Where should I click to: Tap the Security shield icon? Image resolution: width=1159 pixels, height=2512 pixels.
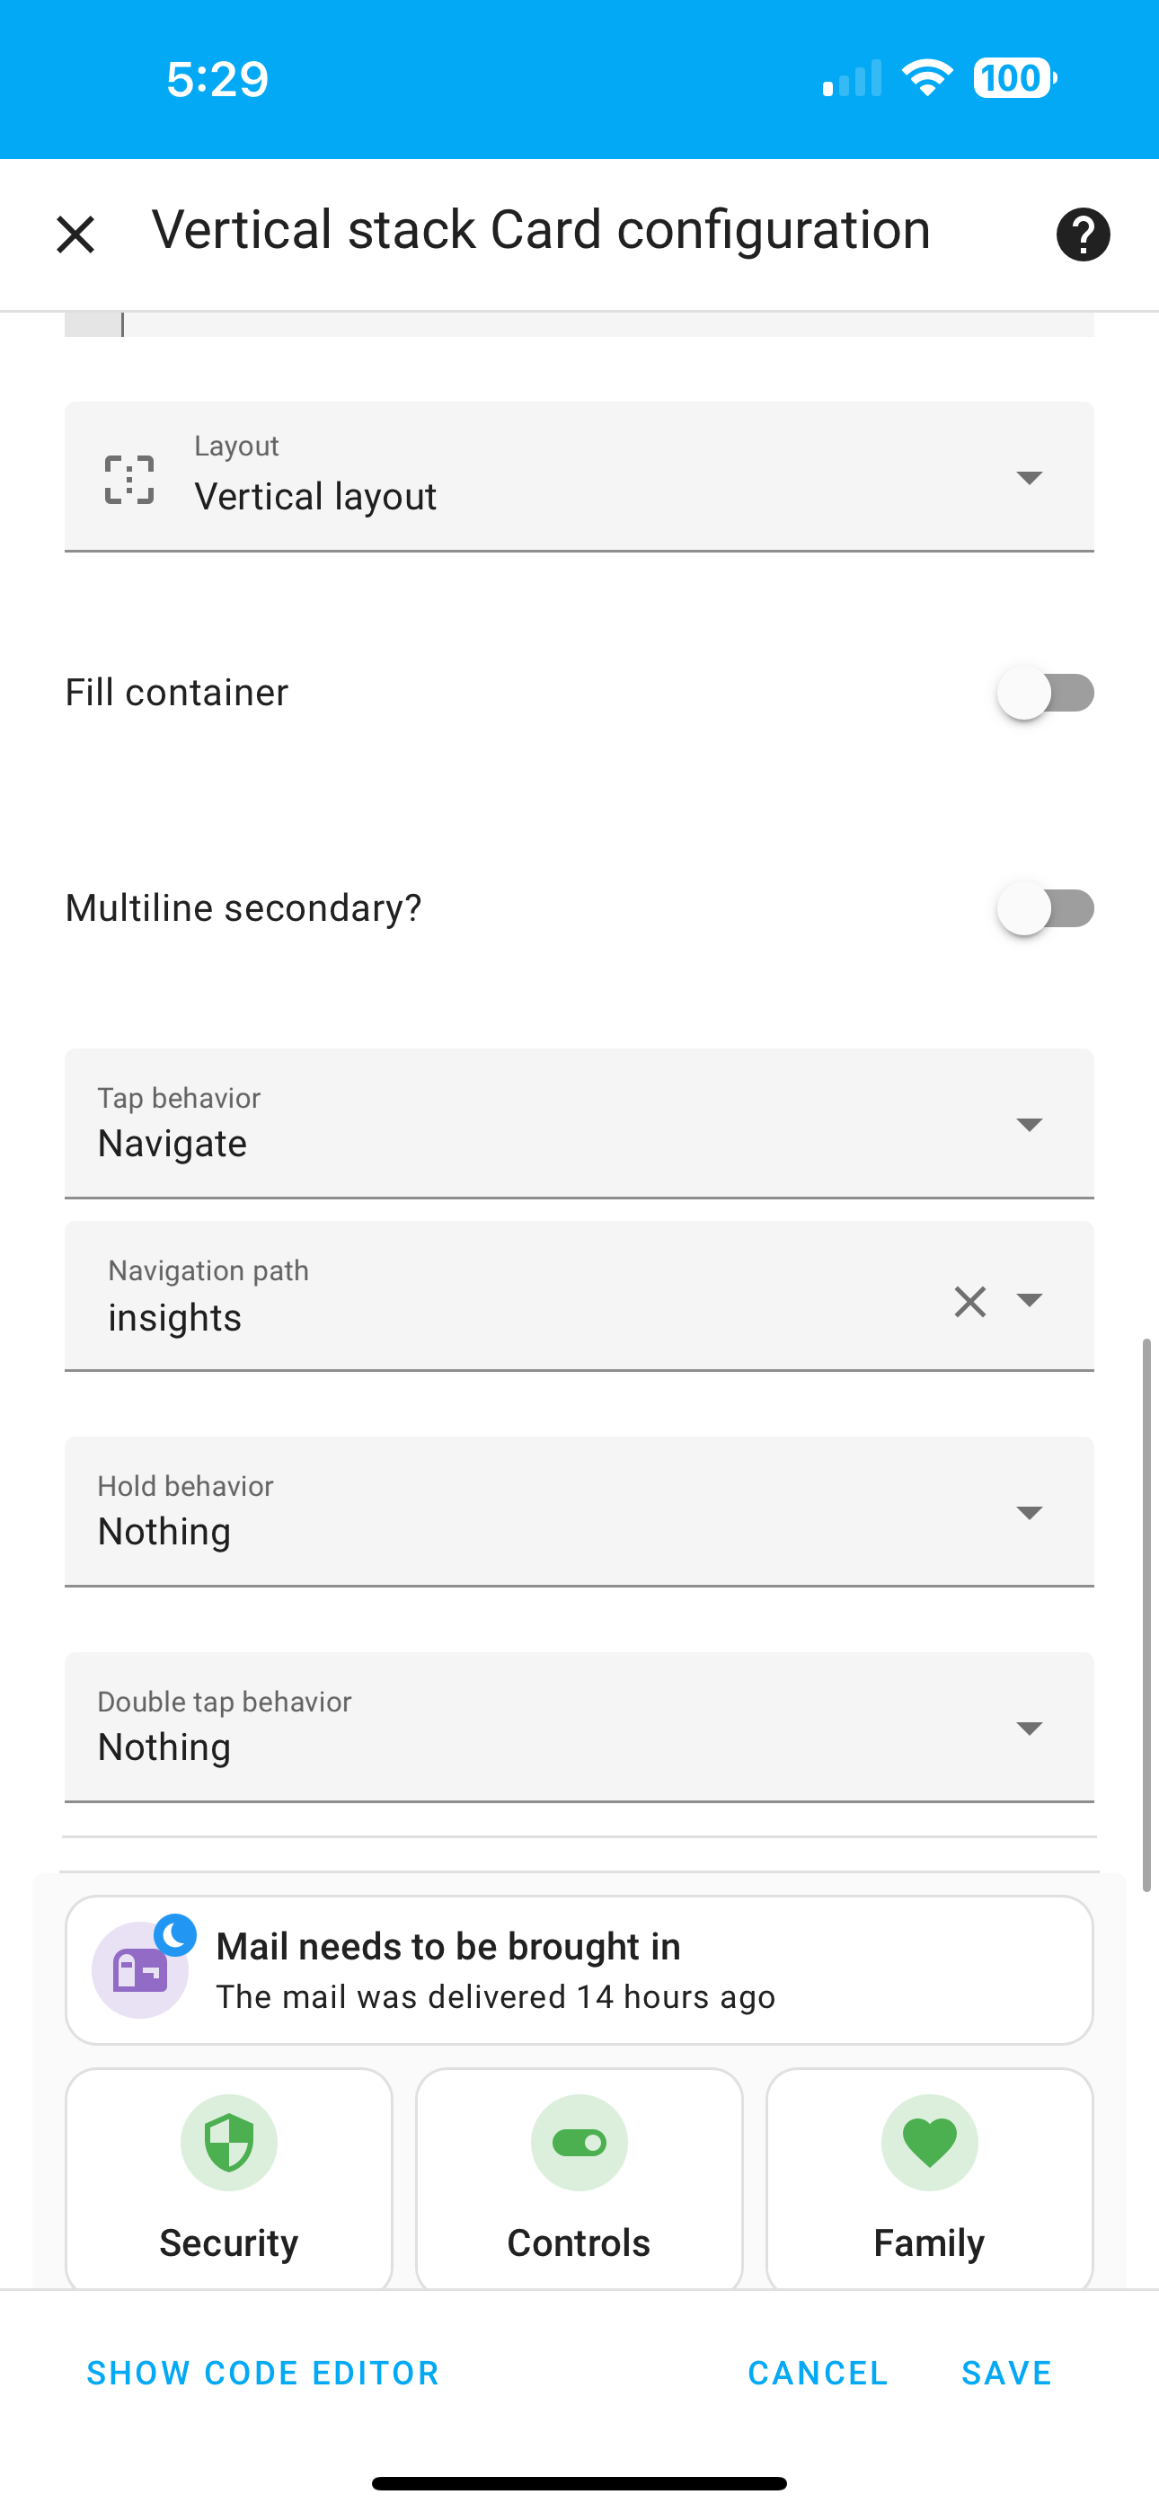click(x=229, y=2143)
